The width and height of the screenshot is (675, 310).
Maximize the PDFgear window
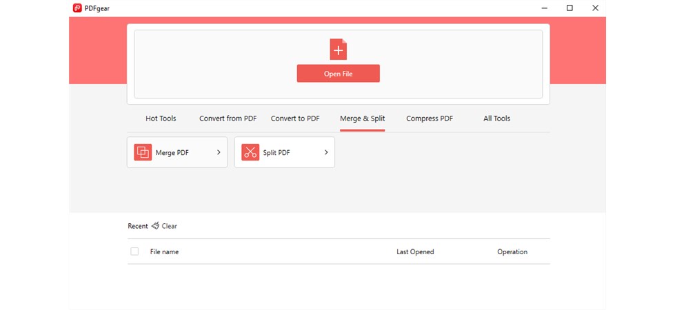coord(570,8)
